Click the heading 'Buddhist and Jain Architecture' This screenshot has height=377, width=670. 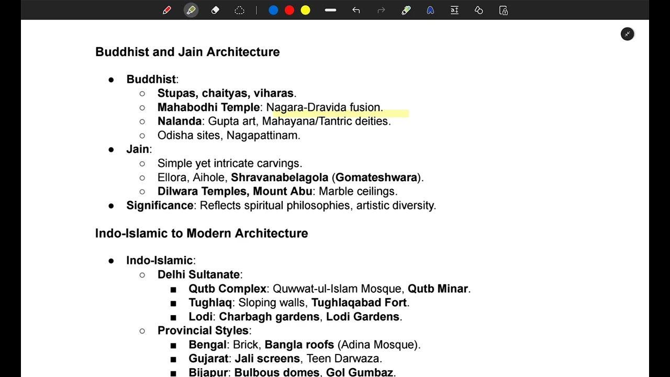[x=187, y=52]
